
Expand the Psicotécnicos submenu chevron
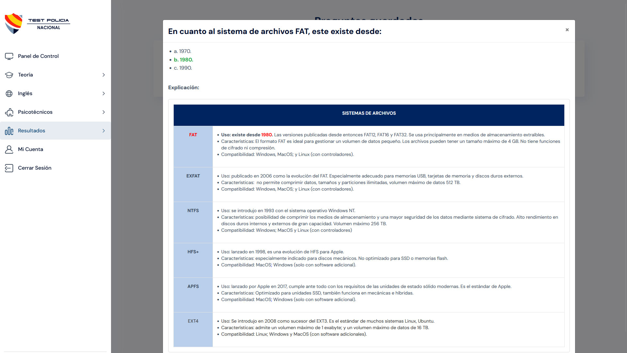pyautogui.click(x=104, y=112)
